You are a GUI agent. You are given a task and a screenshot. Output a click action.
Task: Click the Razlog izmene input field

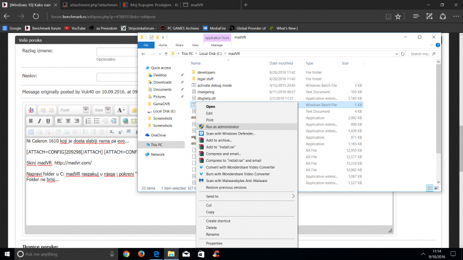coord(117,52)
